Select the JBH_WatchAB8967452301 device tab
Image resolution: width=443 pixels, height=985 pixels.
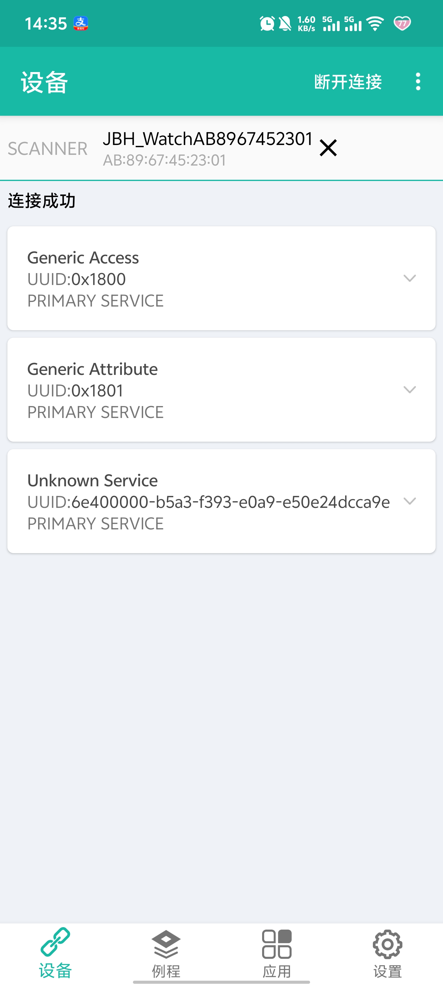coord(208,148)
